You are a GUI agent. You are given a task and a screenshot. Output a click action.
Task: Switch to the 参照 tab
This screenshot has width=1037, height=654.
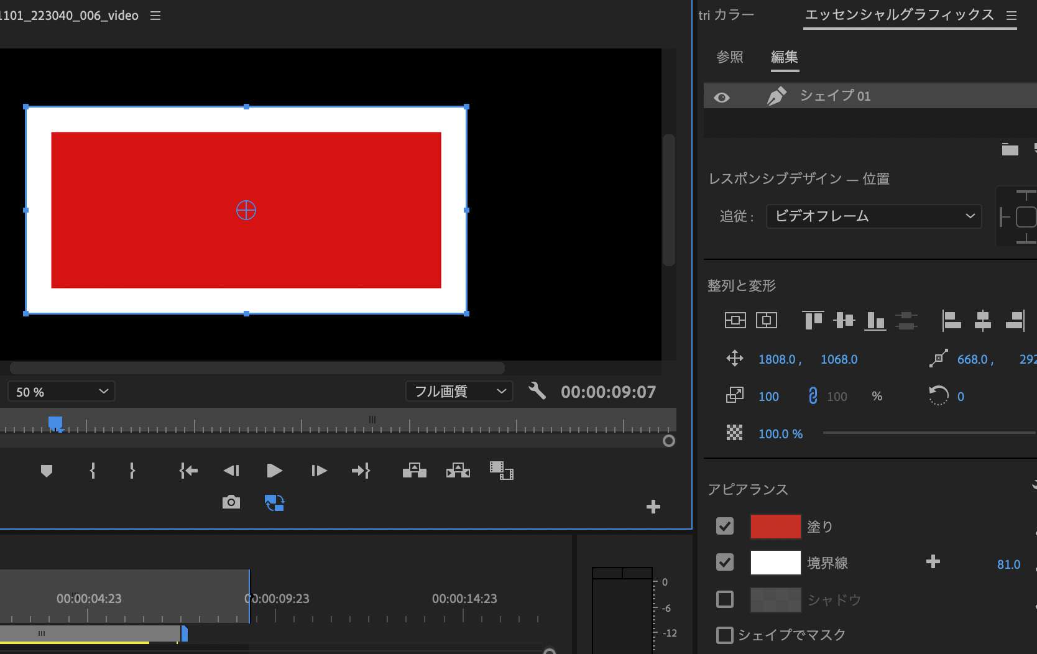click(x=730, y=57)
